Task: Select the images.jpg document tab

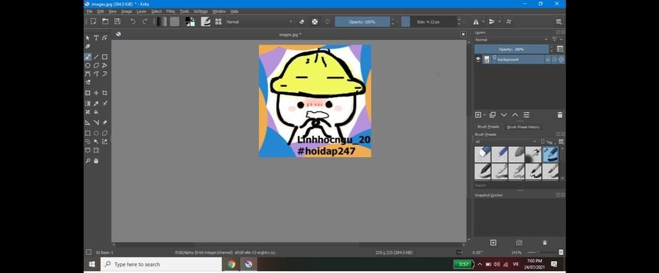Action: 290,35
